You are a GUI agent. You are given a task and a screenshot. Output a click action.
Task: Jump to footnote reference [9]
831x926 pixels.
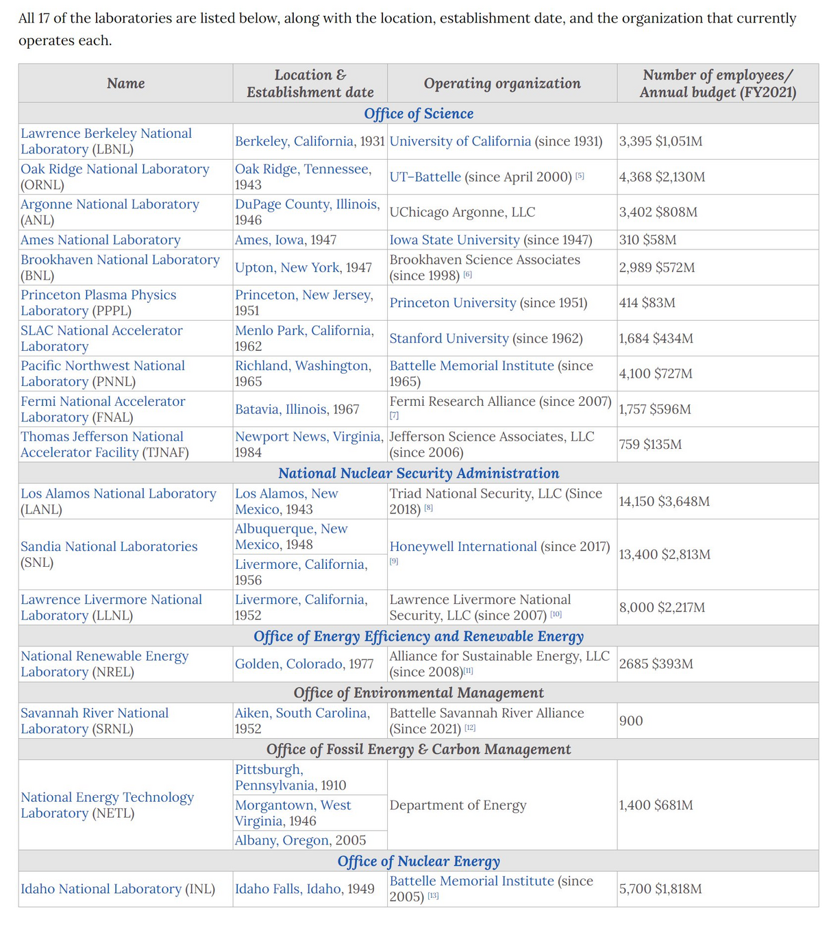394,561
